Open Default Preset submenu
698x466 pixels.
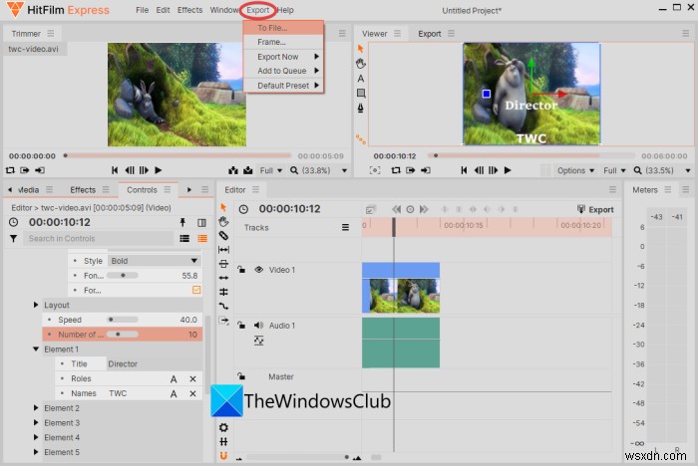click(x=283, y=86)
